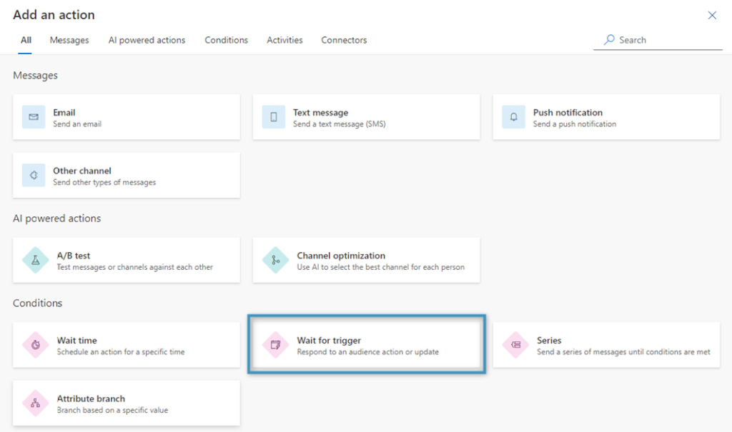Click 'Send a text message (SMS)' text
The width and height of the screenshot is (732, 432).
340,124
